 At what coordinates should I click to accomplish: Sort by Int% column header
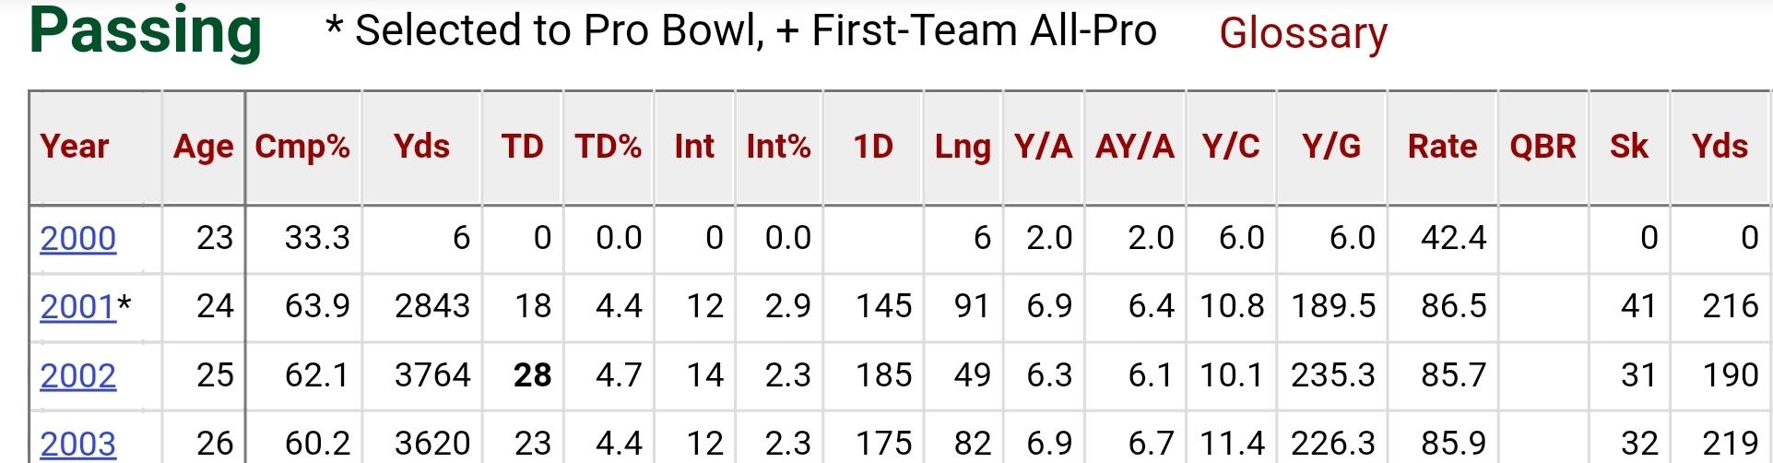coord(779,147)
